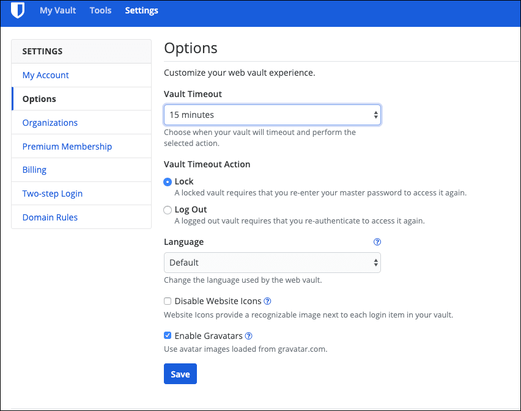The height and width of the screenshot is (411, 521).
Task: Select the Log Out radio option
Action: coord(168,210)
